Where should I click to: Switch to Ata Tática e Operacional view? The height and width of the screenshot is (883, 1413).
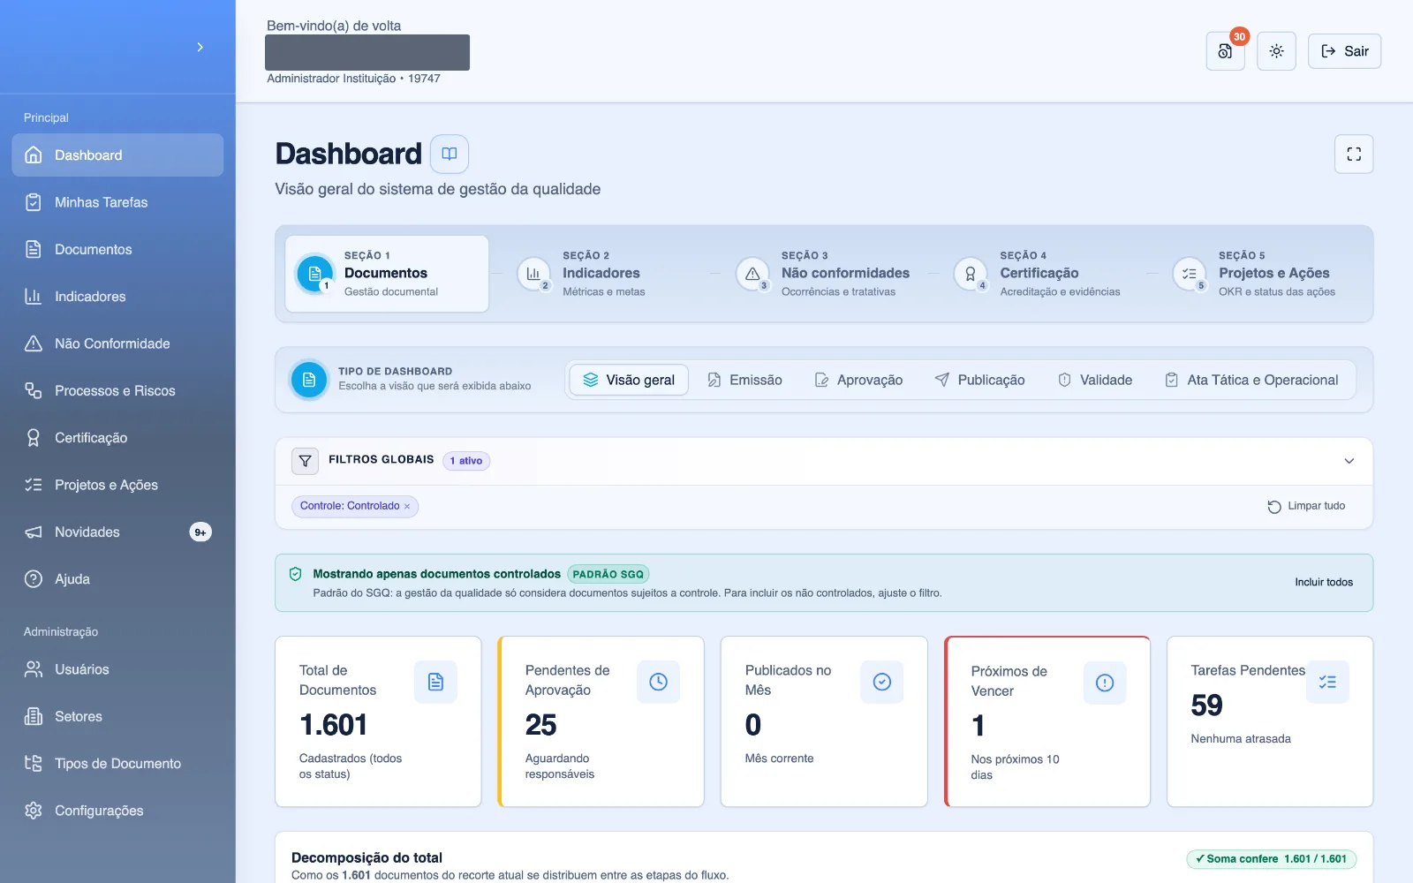1251,380
